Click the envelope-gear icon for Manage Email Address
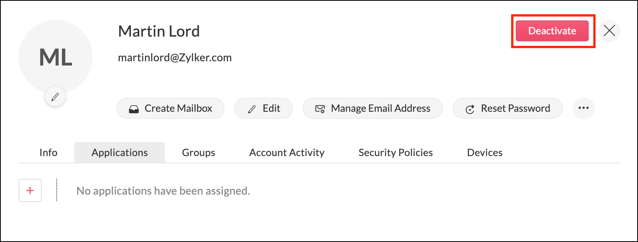The width and height of the screenshot is (638, 242). click(320, 109)
